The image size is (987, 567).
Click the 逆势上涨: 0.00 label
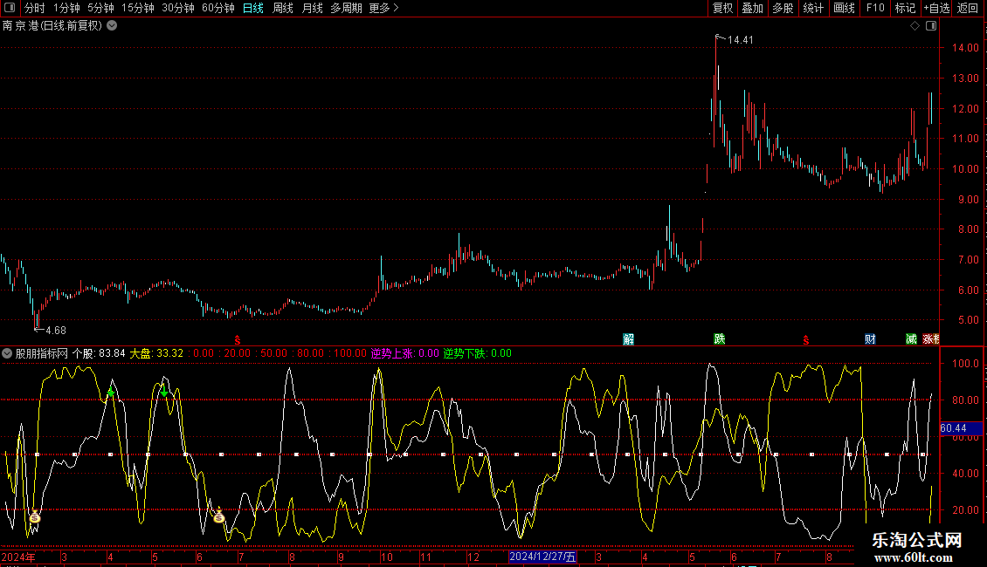[404, 353]
